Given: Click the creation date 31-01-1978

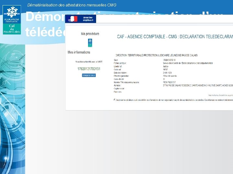Looking at the screenshot, I should tap(167, 73).
